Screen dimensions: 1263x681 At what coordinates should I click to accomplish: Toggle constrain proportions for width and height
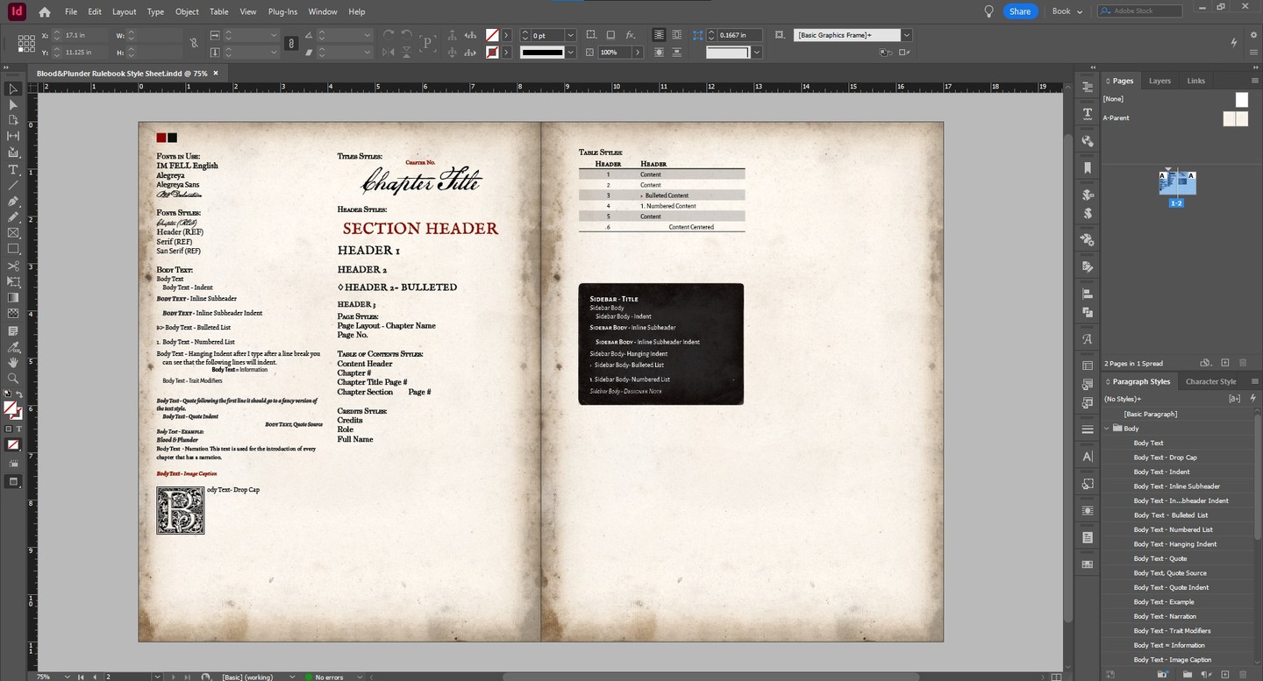pyautogui.click(x=194, y=43)
